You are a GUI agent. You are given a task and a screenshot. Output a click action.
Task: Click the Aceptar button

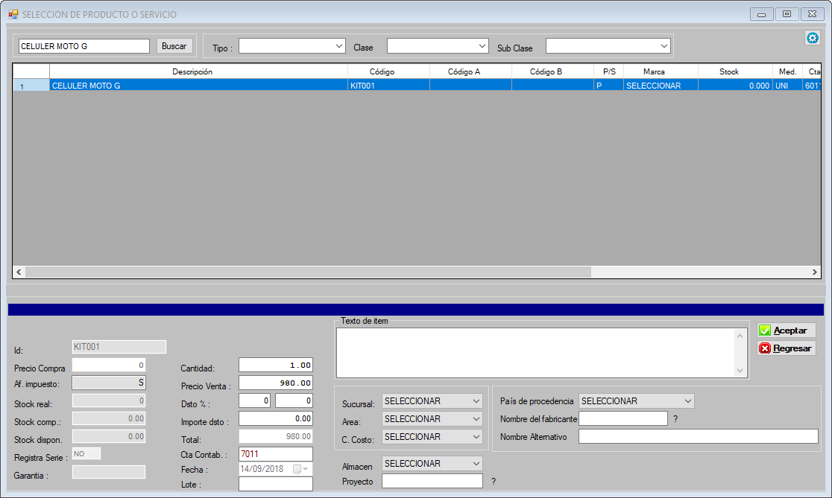tap(787, 330)
